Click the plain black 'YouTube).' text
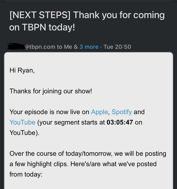 [25, 133]
